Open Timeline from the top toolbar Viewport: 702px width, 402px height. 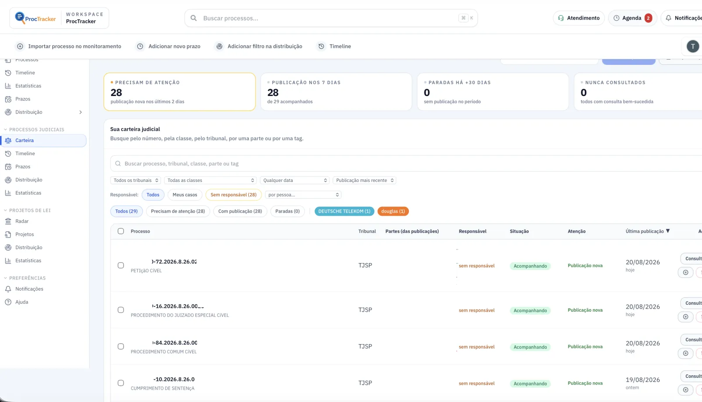pyautogui.click(x=334, y=46)
